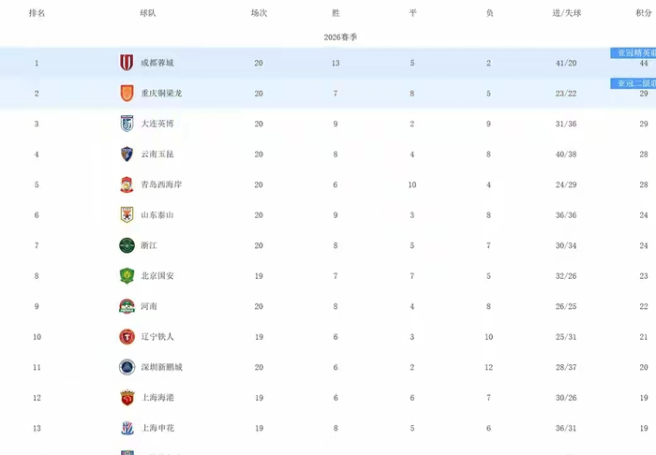Click the 北京国安 green badge
Image resolution: width=656 pixels, height=455 pixels.
point(127,276)
